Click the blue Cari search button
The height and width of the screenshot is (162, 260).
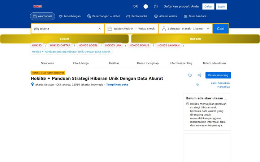[x=221, y=28]
